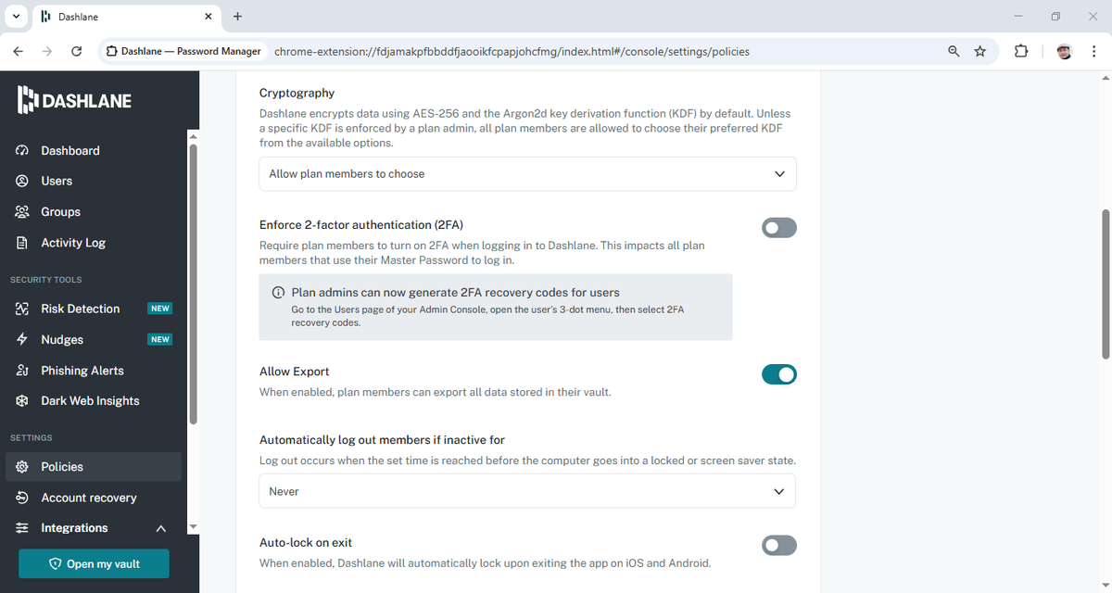Open the Dashboard from the sidebar
The width and height of the screenshot is (1112, 593).
tap(69, 150)
